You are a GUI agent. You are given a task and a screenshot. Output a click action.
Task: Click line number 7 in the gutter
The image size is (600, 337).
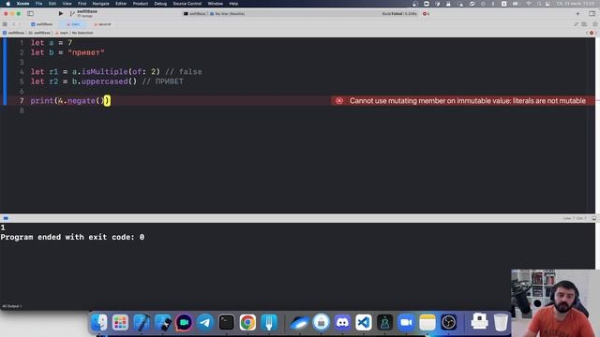pos(22,101)
